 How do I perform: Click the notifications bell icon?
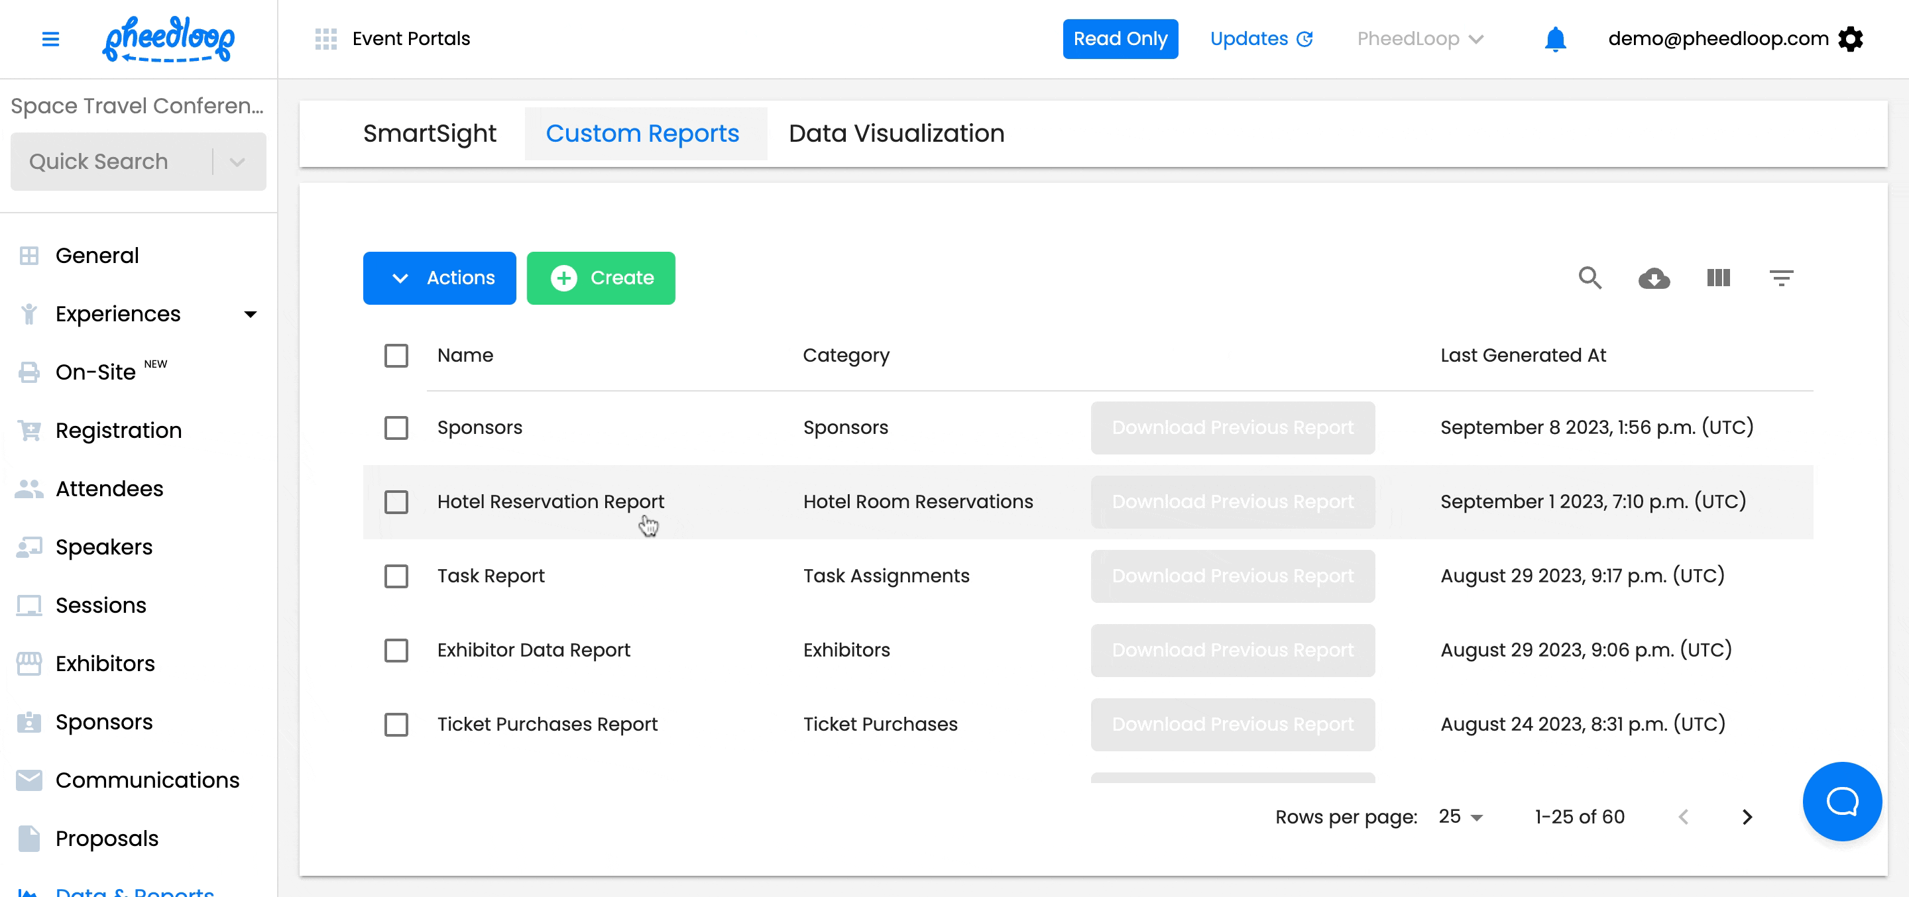pyautogui.click(x=1555, y=38)
